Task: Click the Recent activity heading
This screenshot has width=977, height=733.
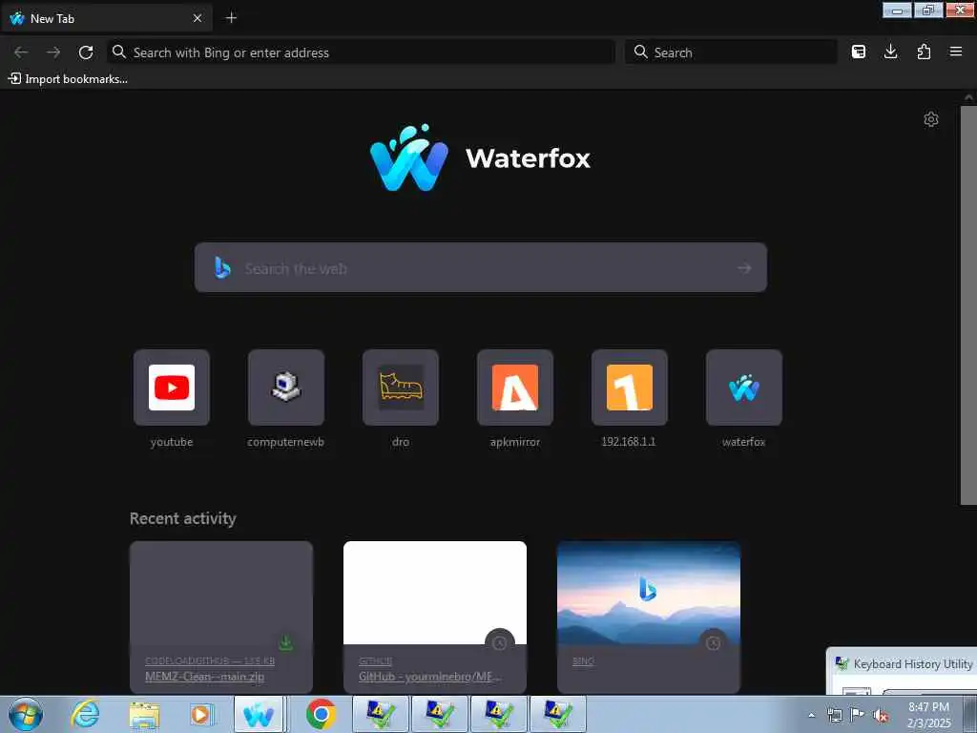Action: pyautogui.click(x=182, y=518)
